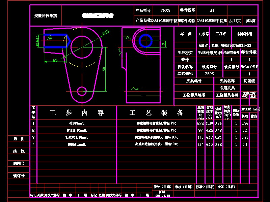Select the 设备名称 label
The image size is (270, 202).
(x=185, y=67)
